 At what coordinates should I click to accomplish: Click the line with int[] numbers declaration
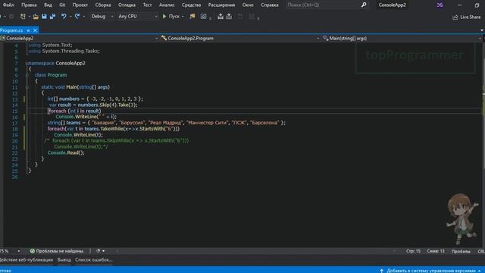pyautogui.click(x=95, y=99)
